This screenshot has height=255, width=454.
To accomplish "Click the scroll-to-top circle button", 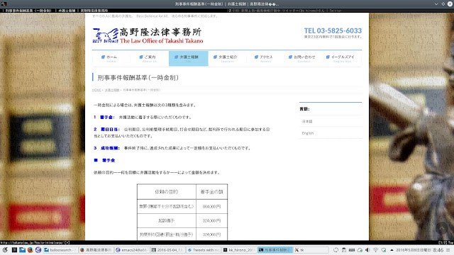I will [442, 228].
